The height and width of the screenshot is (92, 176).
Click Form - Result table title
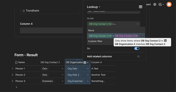pyautogui.click(x=26, y=55)
